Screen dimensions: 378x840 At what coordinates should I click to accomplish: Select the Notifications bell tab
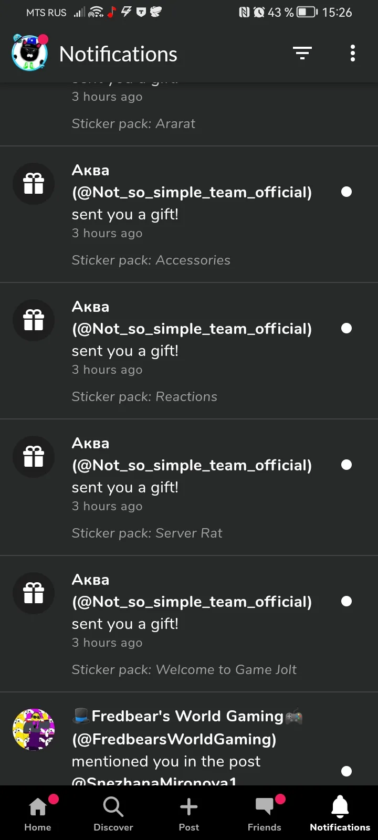coord(340,813)
